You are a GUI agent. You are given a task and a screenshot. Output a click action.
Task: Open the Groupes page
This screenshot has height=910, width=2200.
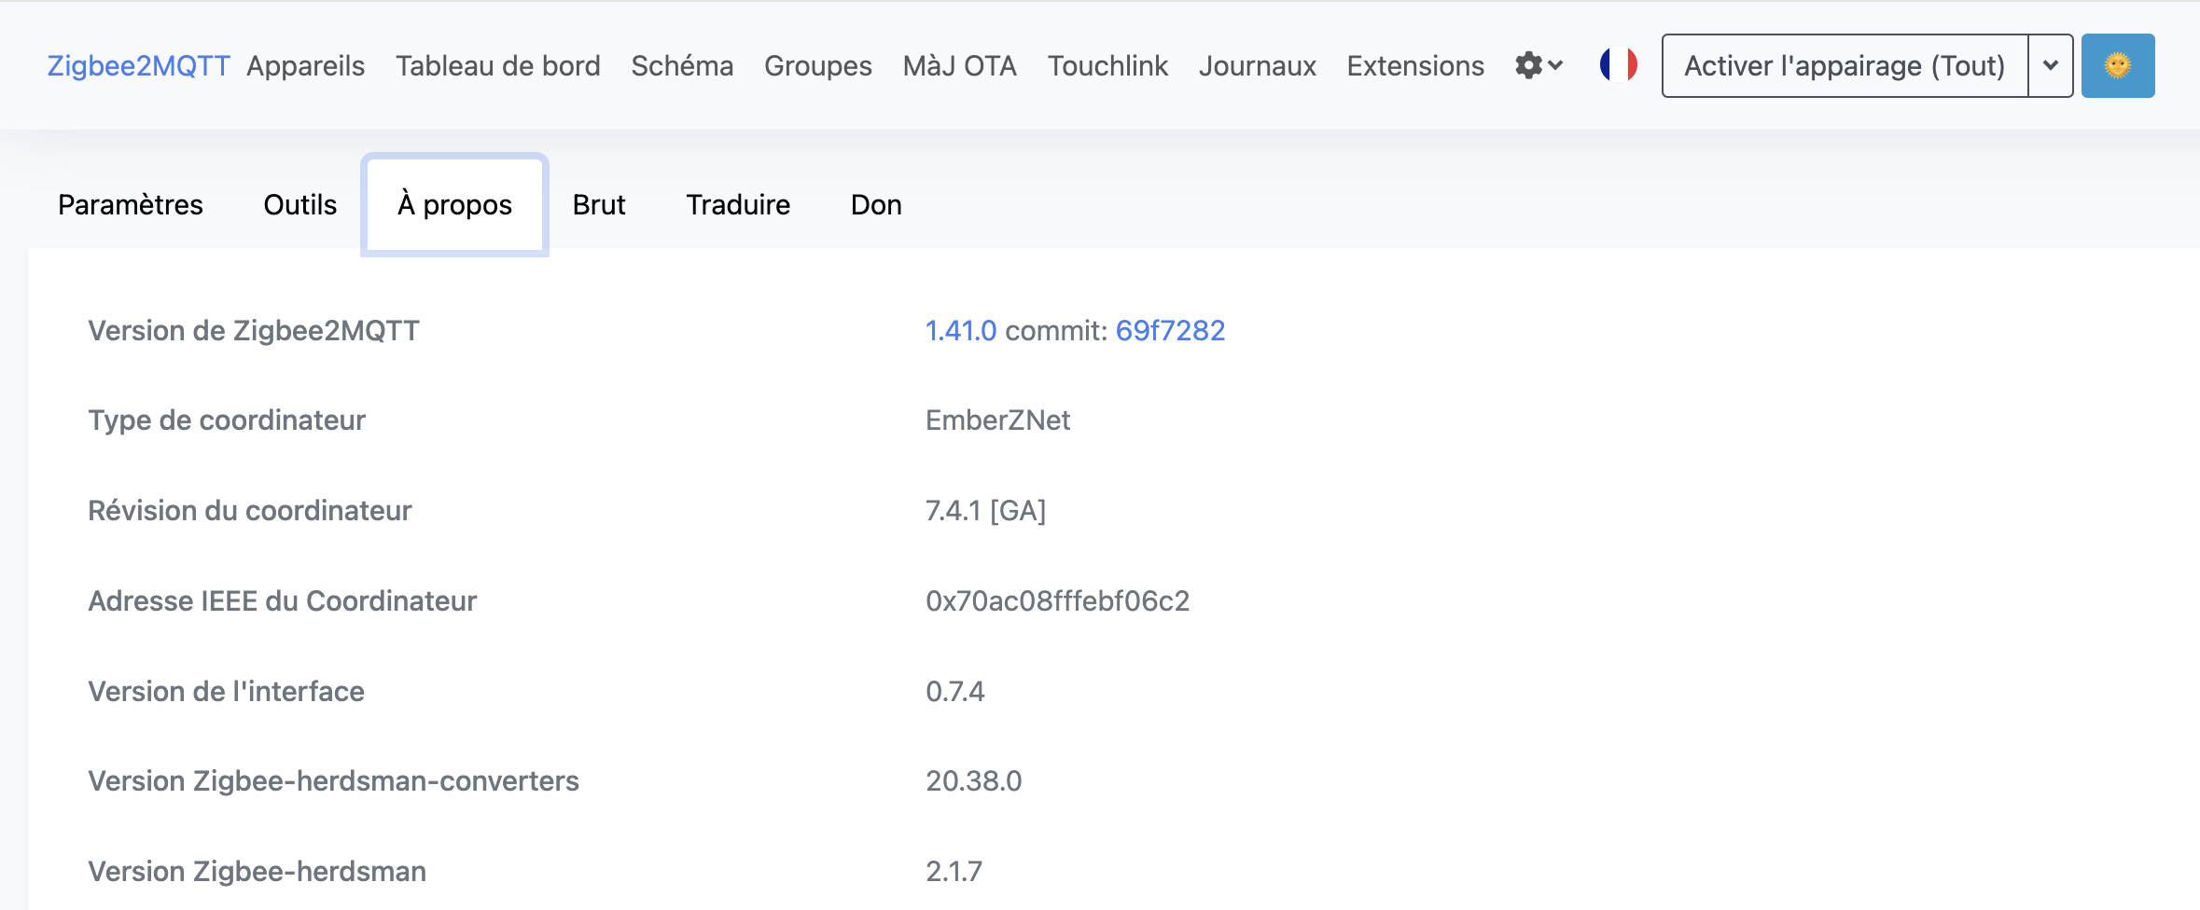point(817,66)
